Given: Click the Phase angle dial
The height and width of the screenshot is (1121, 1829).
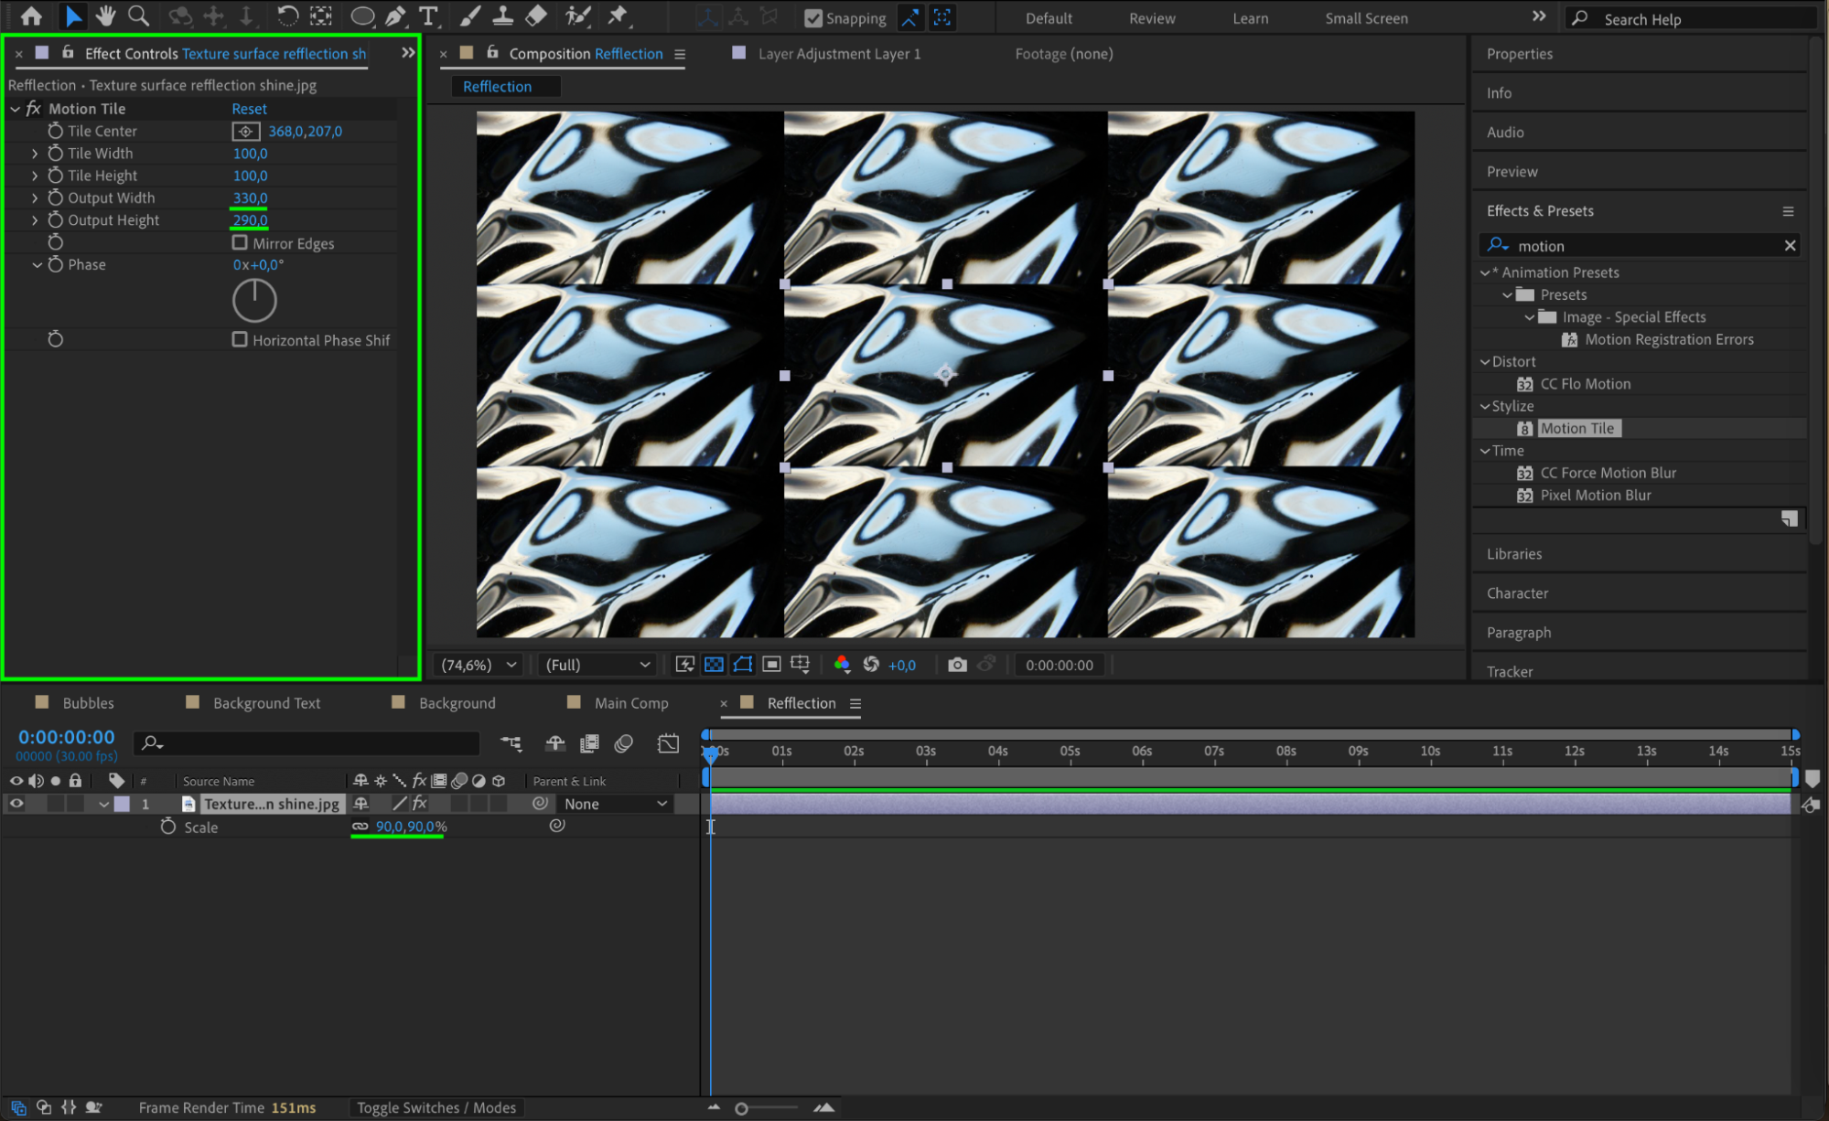Looking at the screenshot, I should point(254,301).
